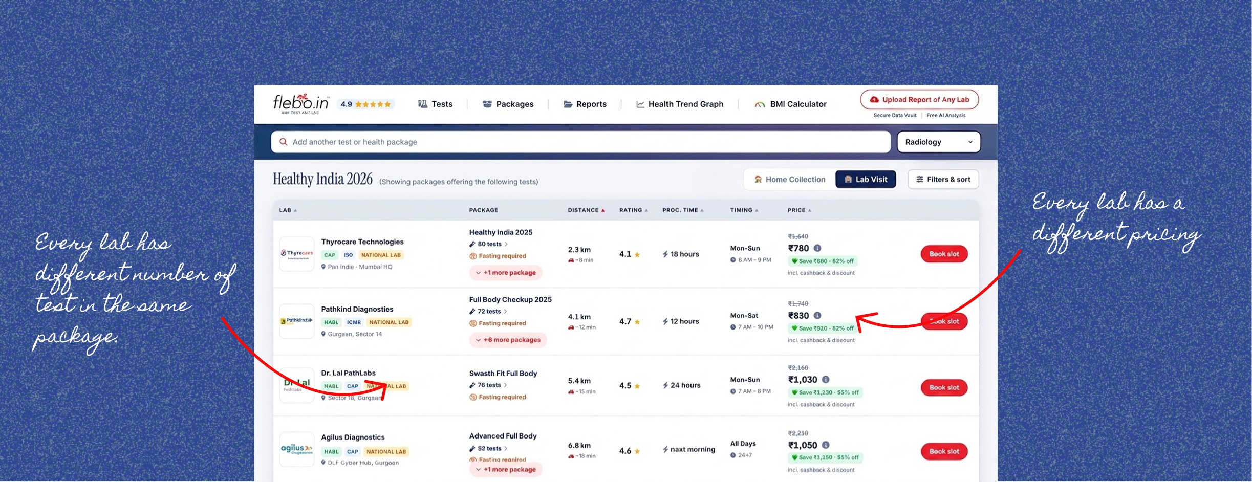Sort by RATING column header
This screenshot has height=482, width=1252.
tap(634, 210)
